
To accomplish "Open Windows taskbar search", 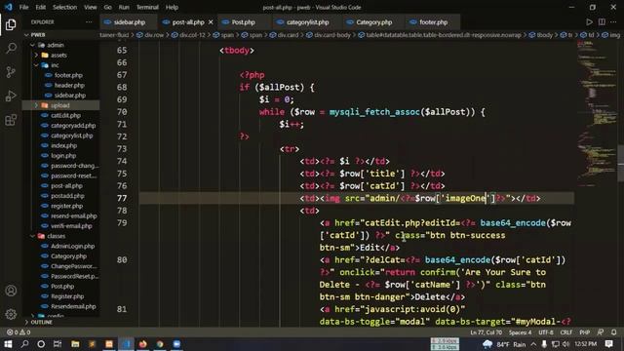I will [x=24, y=344].
